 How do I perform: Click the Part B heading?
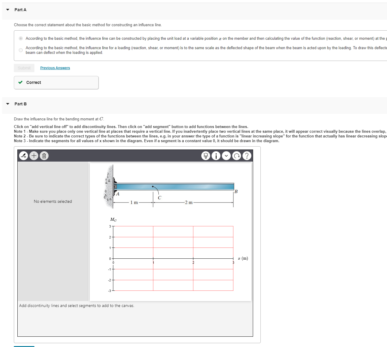click(21, 104)
